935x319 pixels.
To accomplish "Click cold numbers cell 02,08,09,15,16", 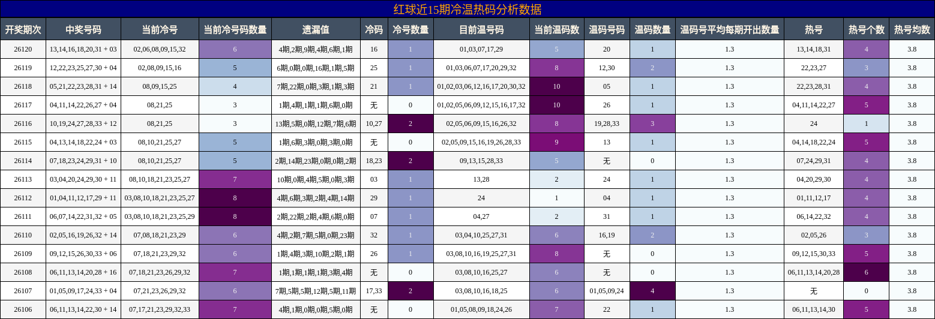I will (160, 68).
